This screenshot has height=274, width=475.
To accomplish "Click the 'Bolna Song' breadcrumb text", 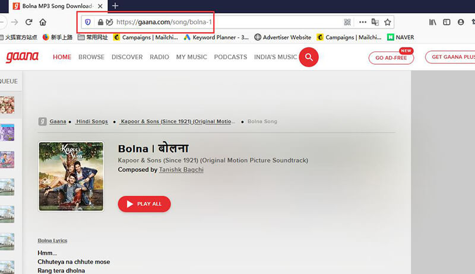I will coord(262,121).
